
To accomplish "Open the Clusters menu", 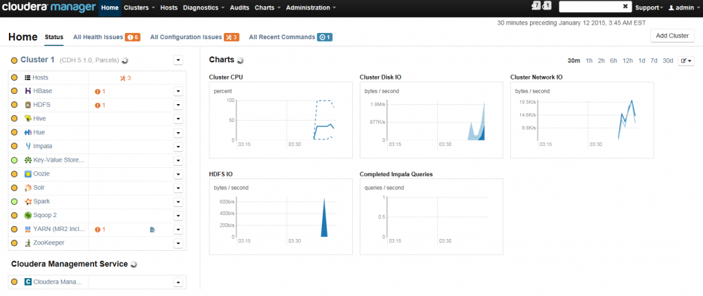I will coord(139,8).
